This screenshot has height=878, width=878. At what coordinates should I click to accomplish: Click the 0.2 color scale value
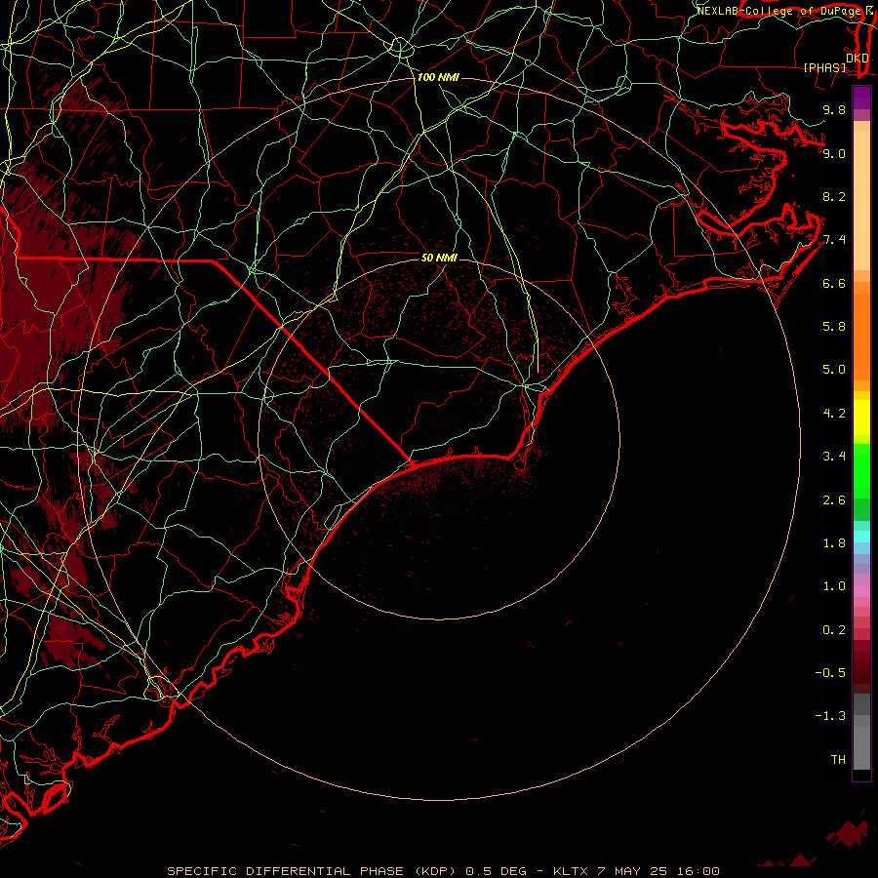[834, 630]
